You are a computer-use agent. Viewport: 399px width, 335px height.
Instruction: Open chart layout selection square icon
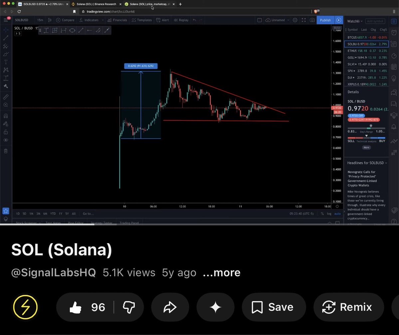tap(259, 20)
